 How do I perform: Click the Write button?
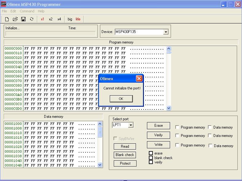(158, 145)
